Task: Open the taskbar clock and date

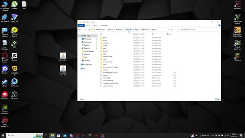Action: pos(234,135)
